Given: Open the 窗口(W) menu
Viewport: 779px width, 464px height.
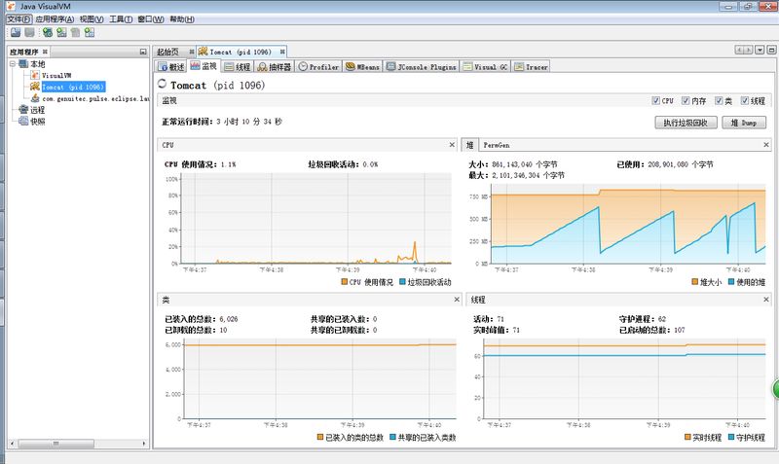Looking at the screenshot, I should click(x=151, y=19).
